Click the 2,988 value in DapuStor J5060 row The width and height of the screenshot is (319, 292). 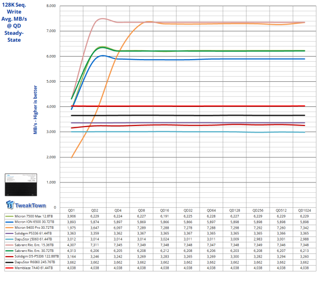tap(305, 239)
